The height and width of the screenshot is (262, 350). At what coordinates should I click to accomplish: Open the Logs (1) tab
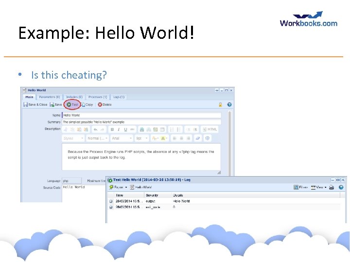(x=119, y=97)
